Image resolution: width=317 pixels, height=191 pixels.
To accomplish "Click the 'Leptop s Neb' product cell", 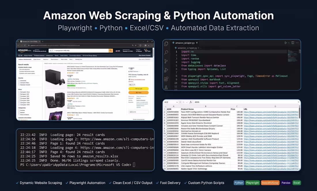I will coord(205,139).
